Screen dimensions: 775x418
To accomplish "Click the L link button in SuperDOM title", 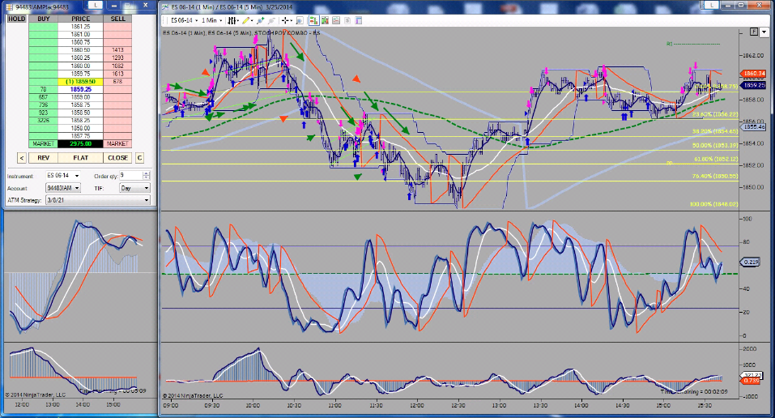I will (x=95, y=4).
